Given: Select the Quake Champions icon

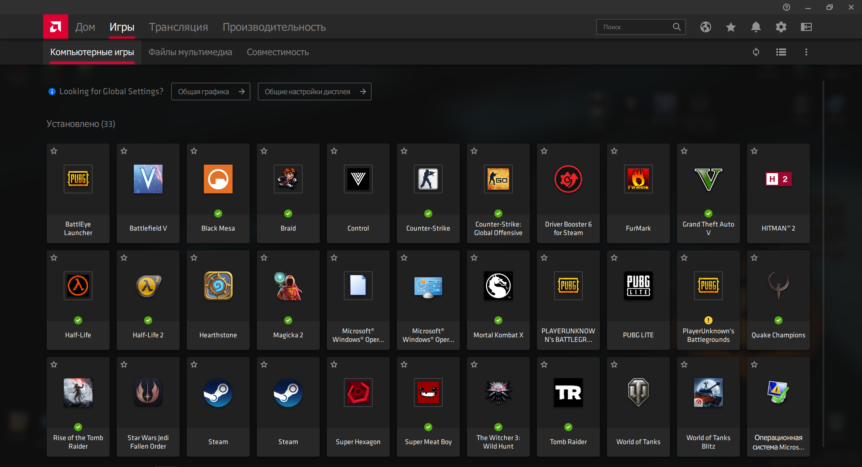Looking at the screenshot, I should [778, 286].
